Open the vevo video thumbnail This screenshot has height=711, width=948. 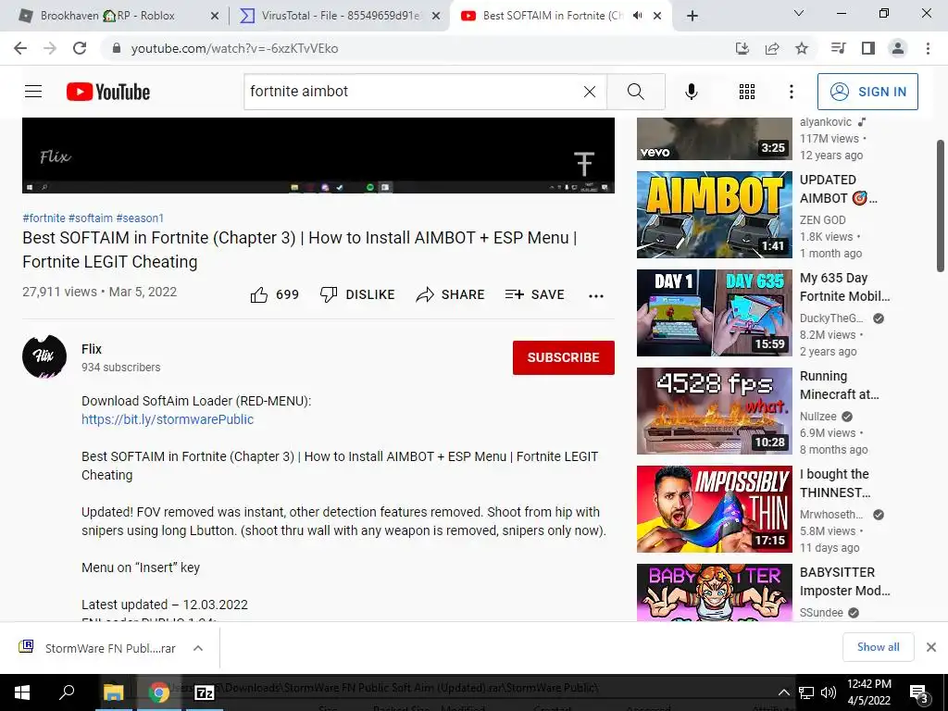point(714,139)
